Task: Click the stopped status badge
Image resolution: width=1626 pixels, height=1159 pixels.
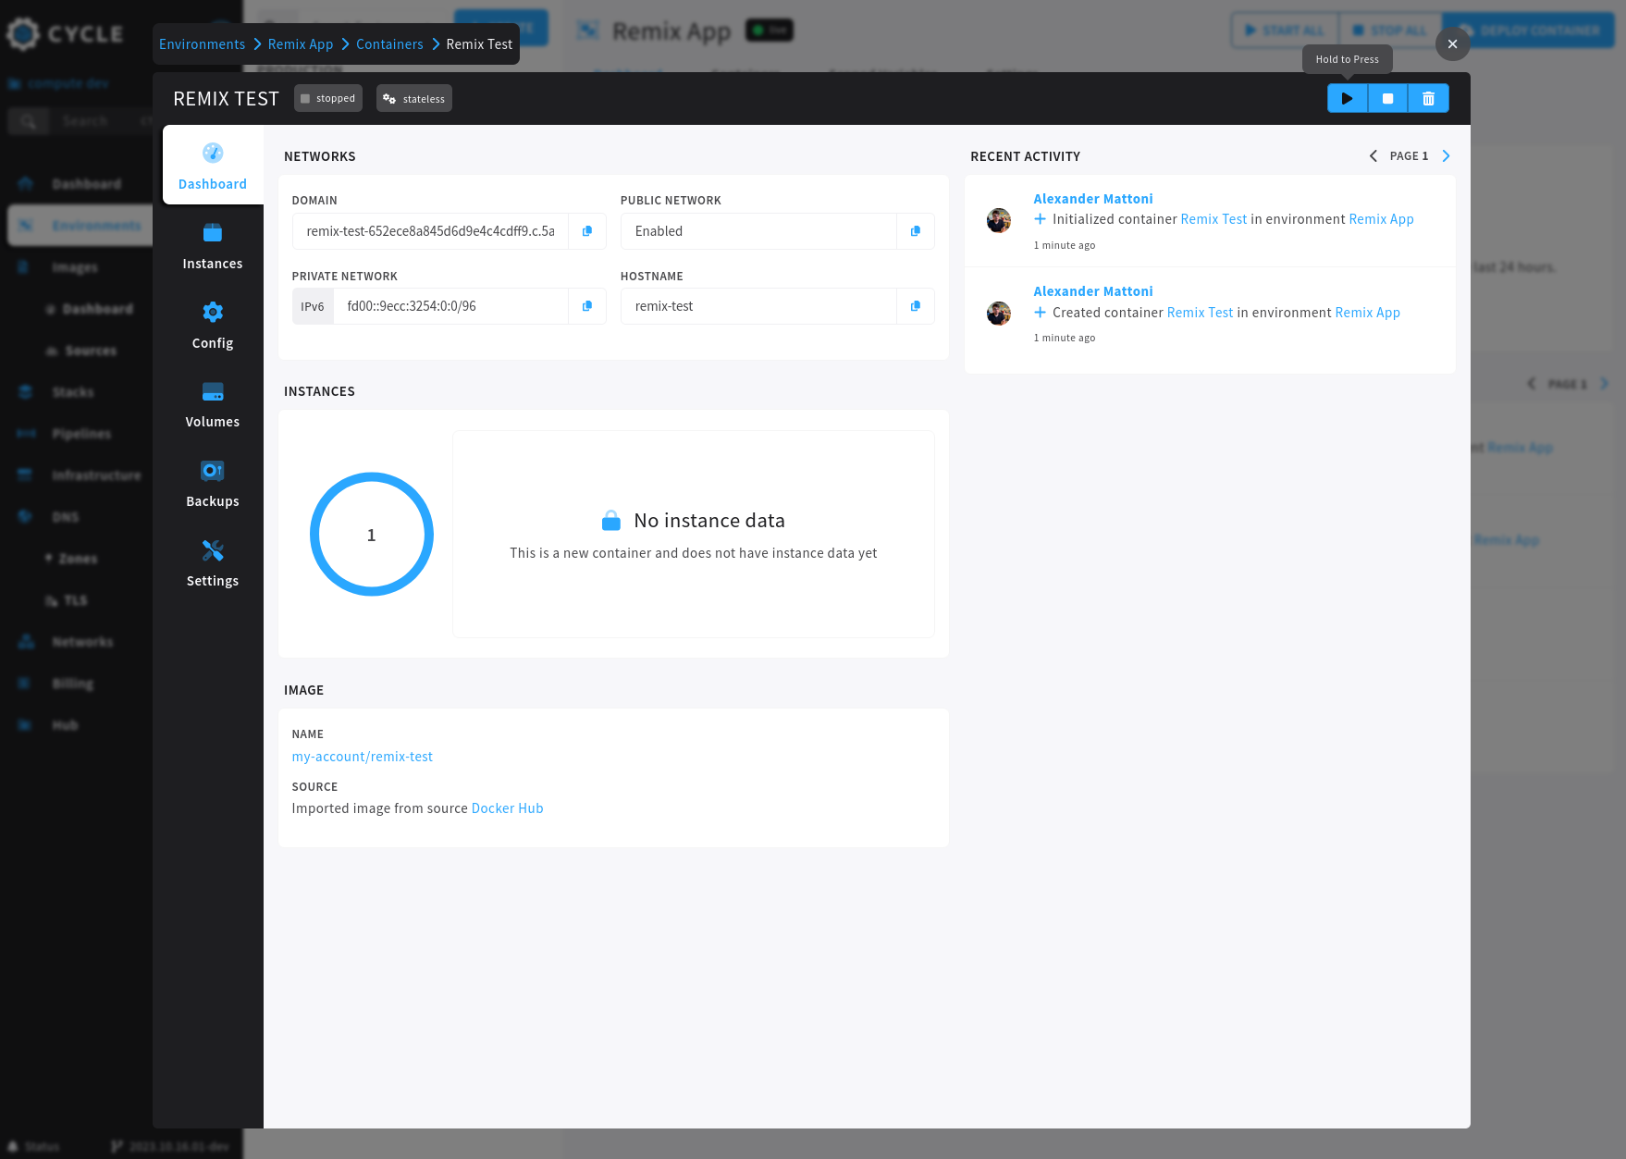Action: click(328, 98)
